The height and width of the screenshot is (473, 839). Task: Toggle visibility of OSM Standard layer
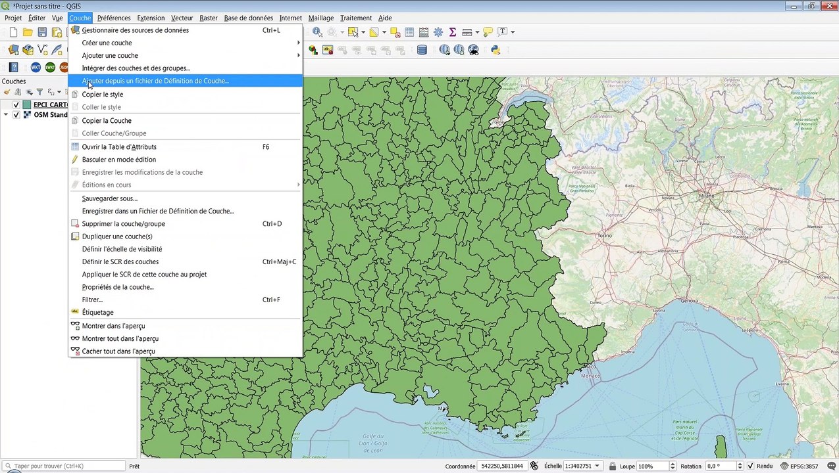(16, 115)
